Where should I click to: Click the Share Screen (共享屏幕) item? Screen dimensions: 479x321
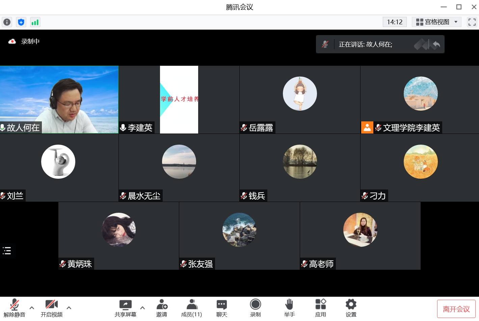[x=125, y=308]
